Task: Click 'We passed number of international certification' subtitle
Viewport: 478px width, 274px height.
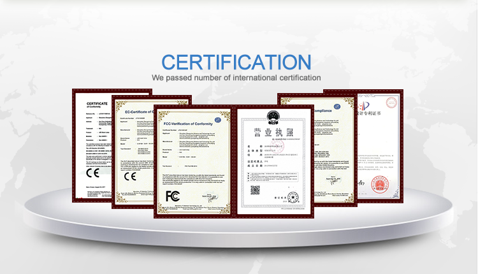Action: [x=236, y=78]
